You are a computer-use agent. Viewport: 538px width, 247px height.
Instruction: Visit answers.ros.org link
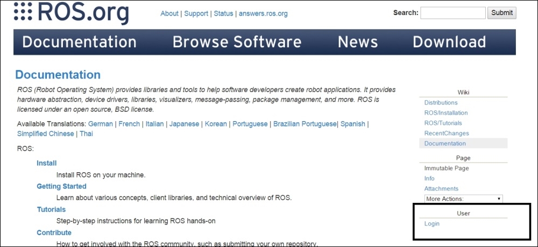[263, 14]
